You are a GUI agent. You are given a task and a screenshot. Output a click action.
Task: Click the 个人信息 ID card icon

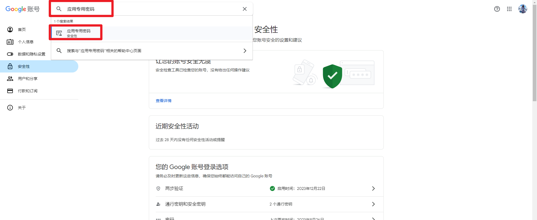coord(10,42)
